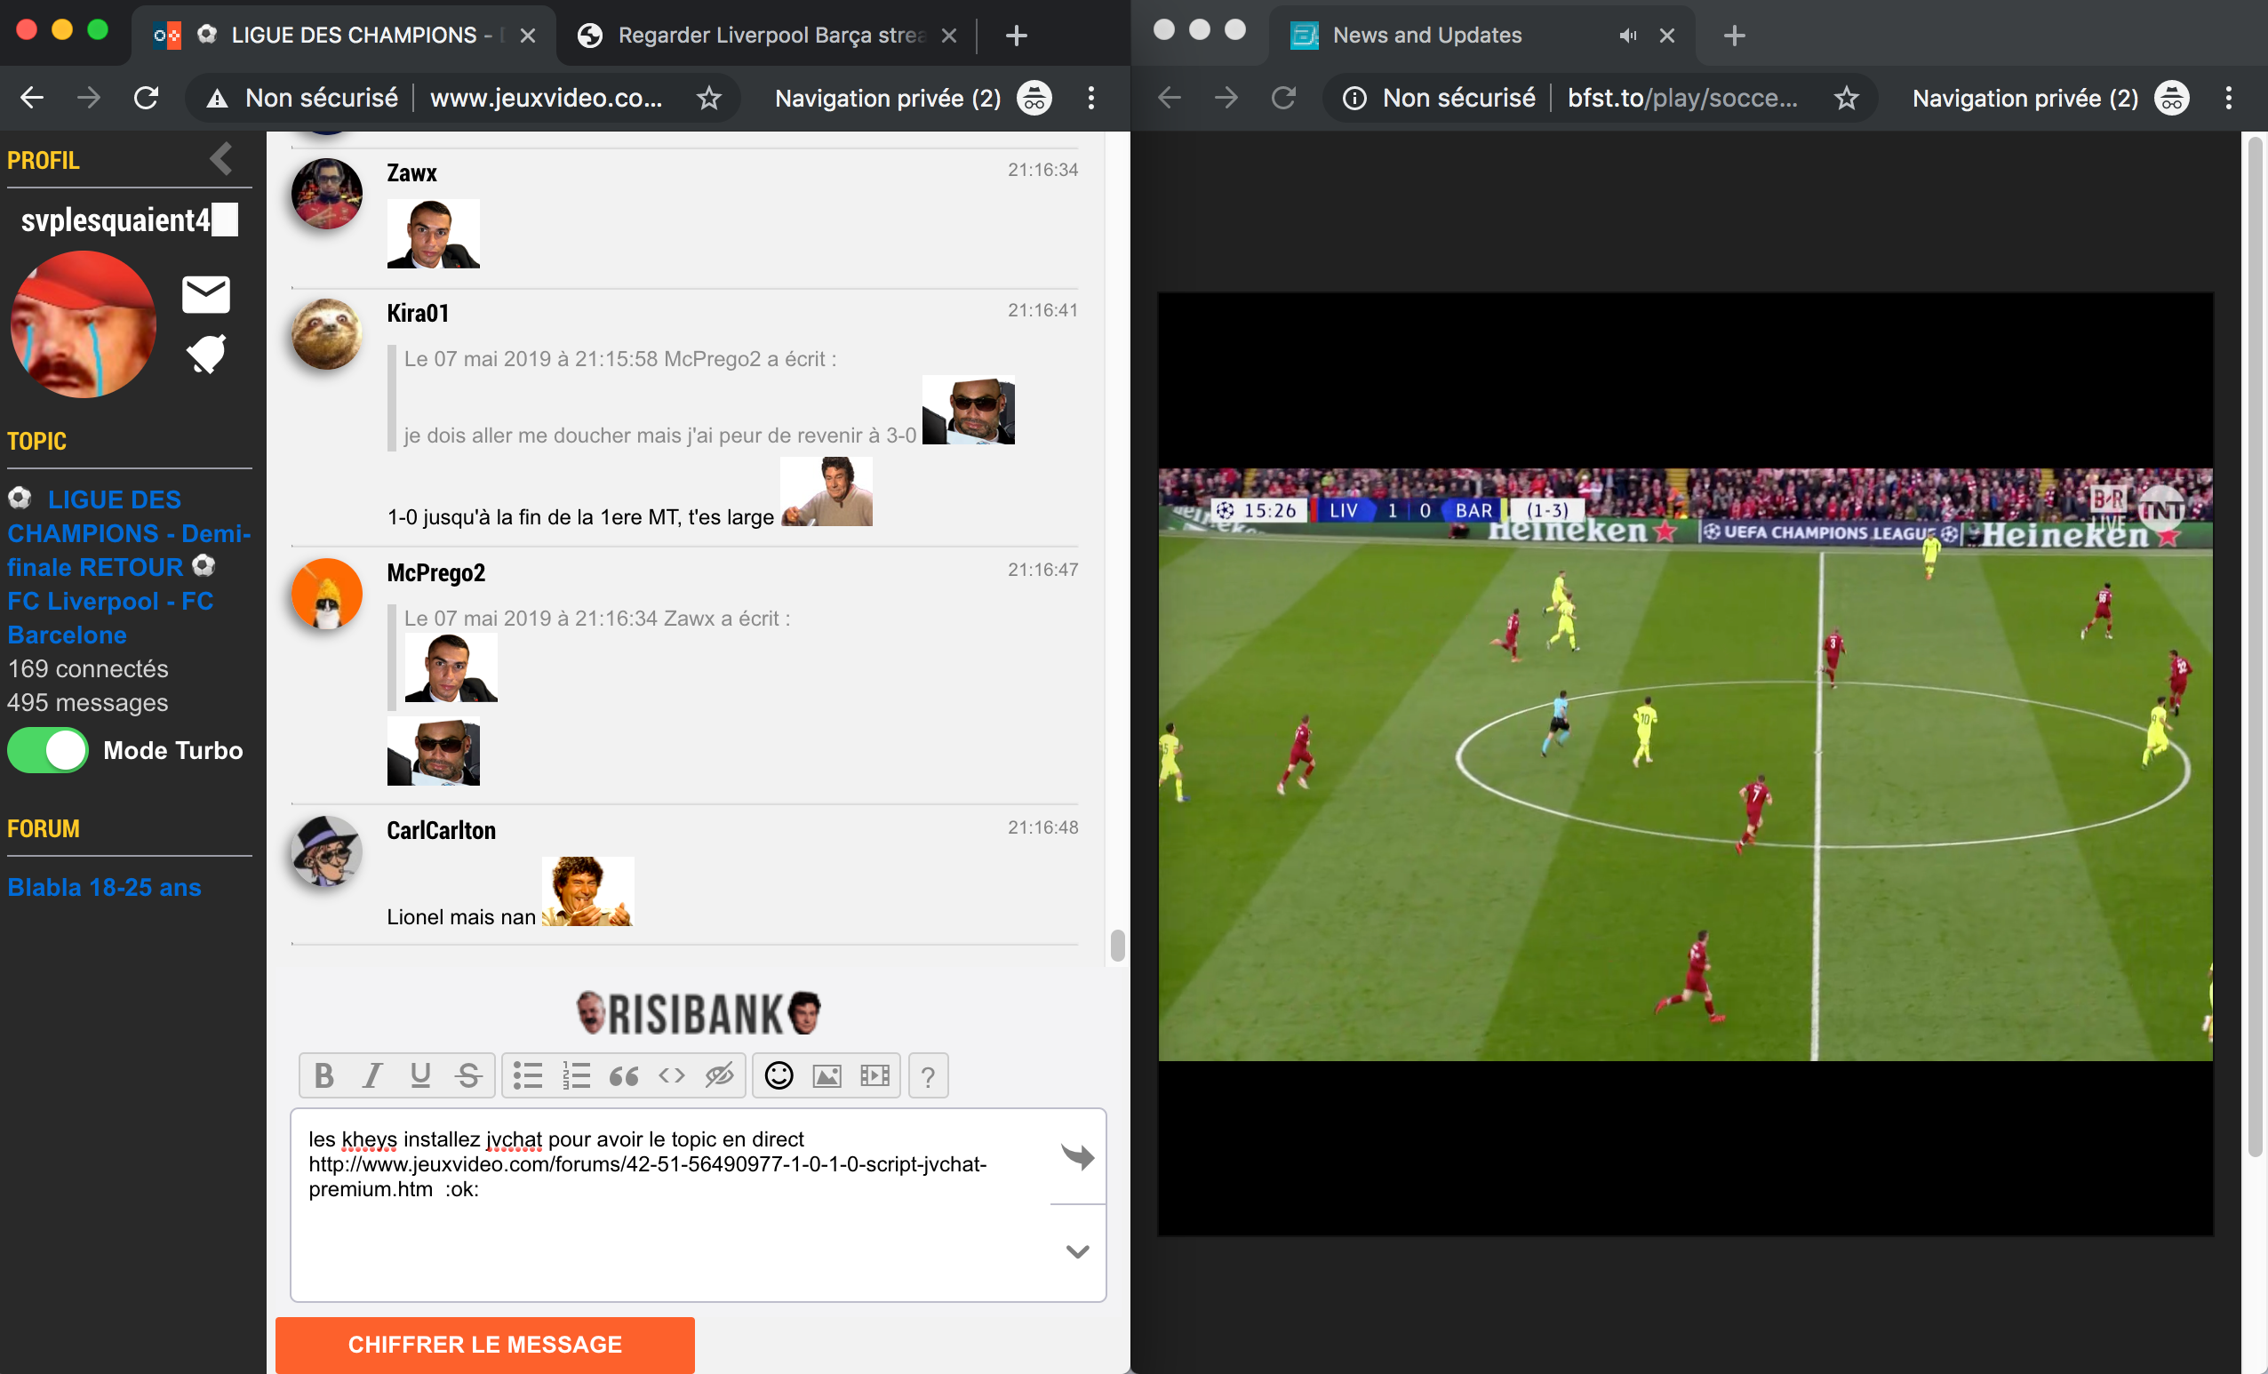Click Kira01 username
Screen dimensions: 2268x1374
coord(418,313)
